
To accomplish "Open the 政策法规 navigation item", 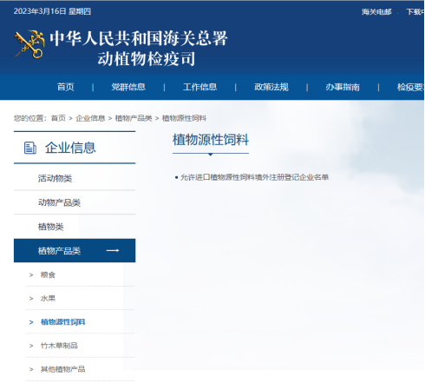I will (x=271, y=87).
